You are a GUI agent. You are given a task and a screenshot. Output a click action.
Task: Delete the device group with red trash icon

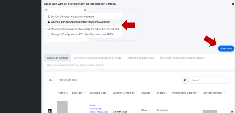(x=85, y=10)
